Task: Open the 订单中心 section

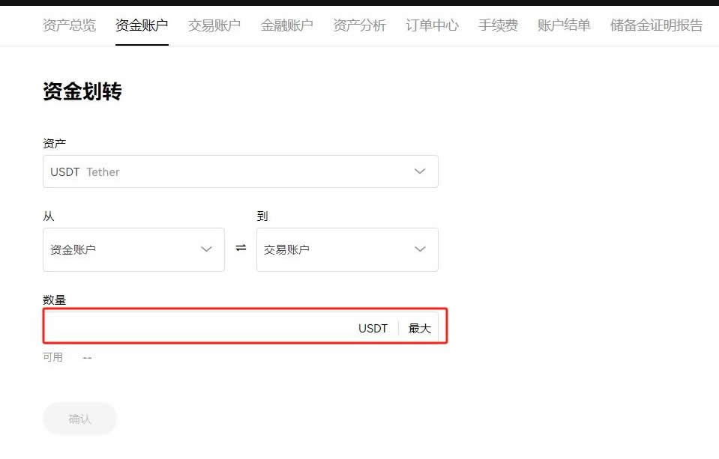Action: pos(431,23)
